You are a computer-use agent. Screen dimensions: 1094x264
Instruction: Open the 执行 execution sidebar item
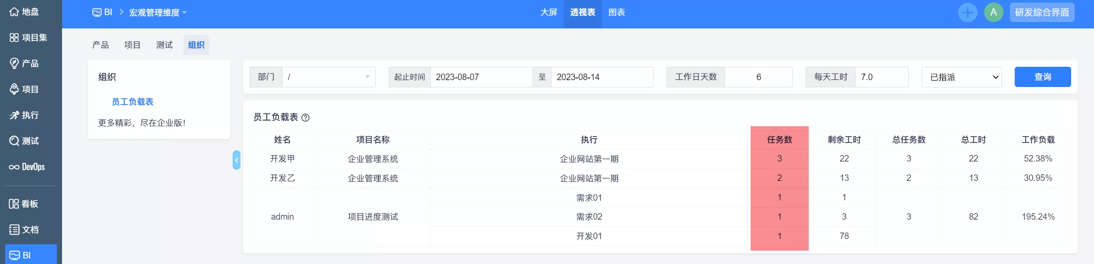(x=24, y=115)
